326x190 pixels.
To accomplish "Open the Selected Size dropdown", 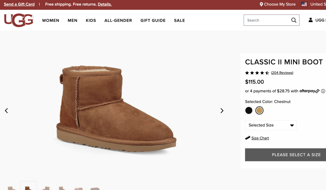I will point(271,125).
